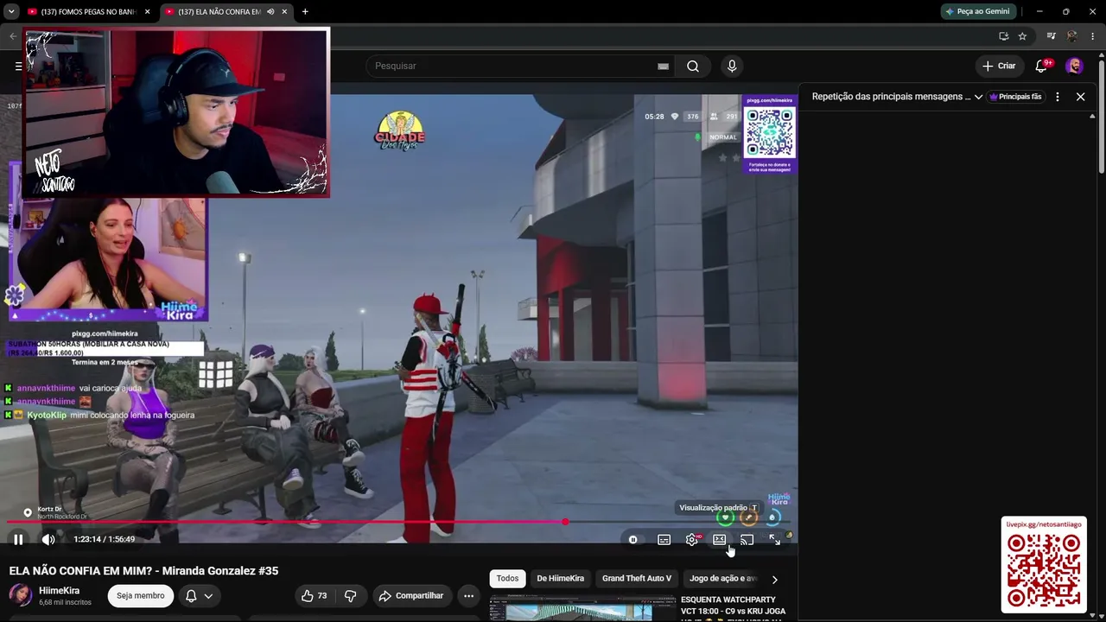The height and width of the screenshot is (622, 1106).
Task: Open the ESQUENTA WATCHPARTY video thumbnail
Action: pos(583,608)
